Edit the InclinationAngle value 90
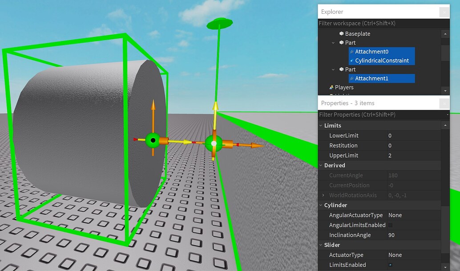Viewport: 460px width, 271px height. point(414,235)
